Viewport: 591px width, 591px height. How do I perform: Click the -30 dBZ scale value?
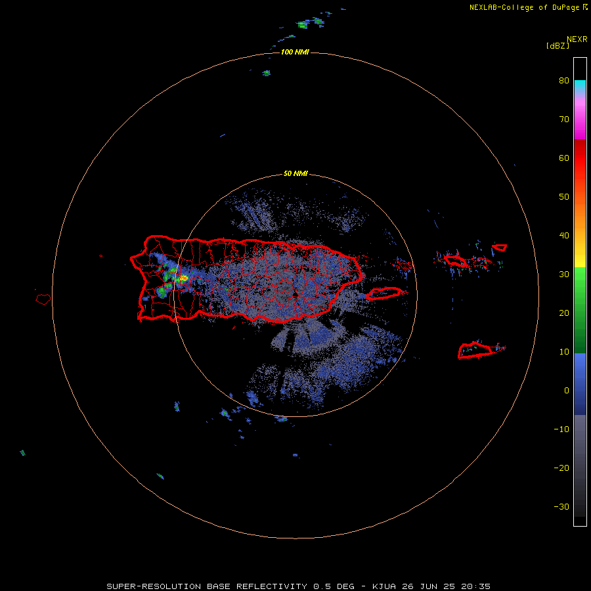pyautogui.click(x=561, y=507)
